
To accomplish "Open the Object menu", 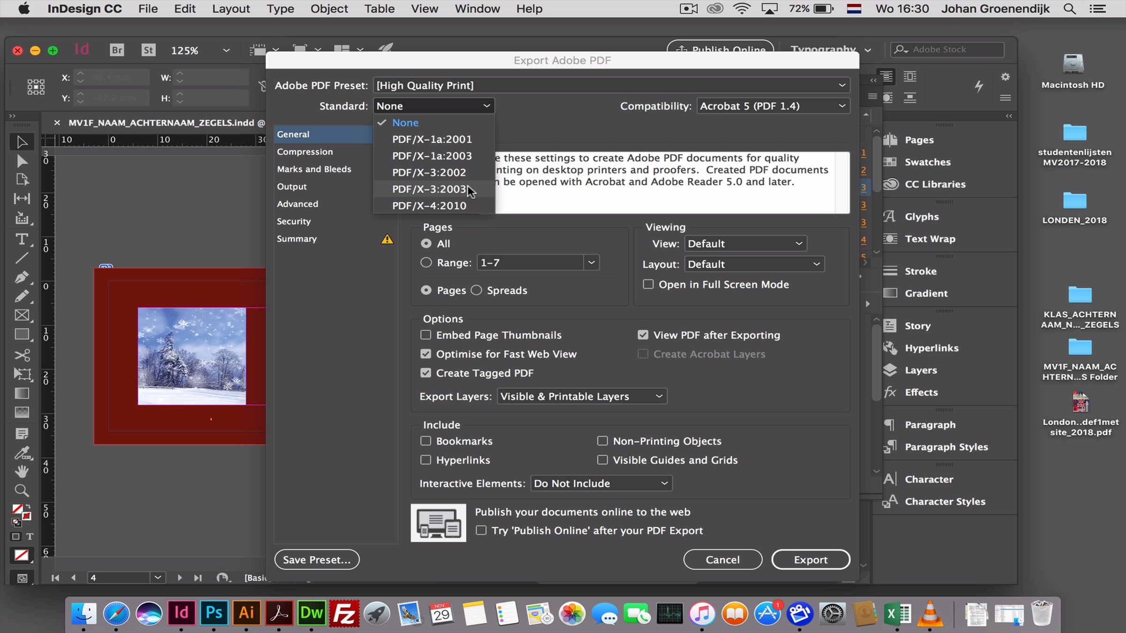I will (329, 8).
